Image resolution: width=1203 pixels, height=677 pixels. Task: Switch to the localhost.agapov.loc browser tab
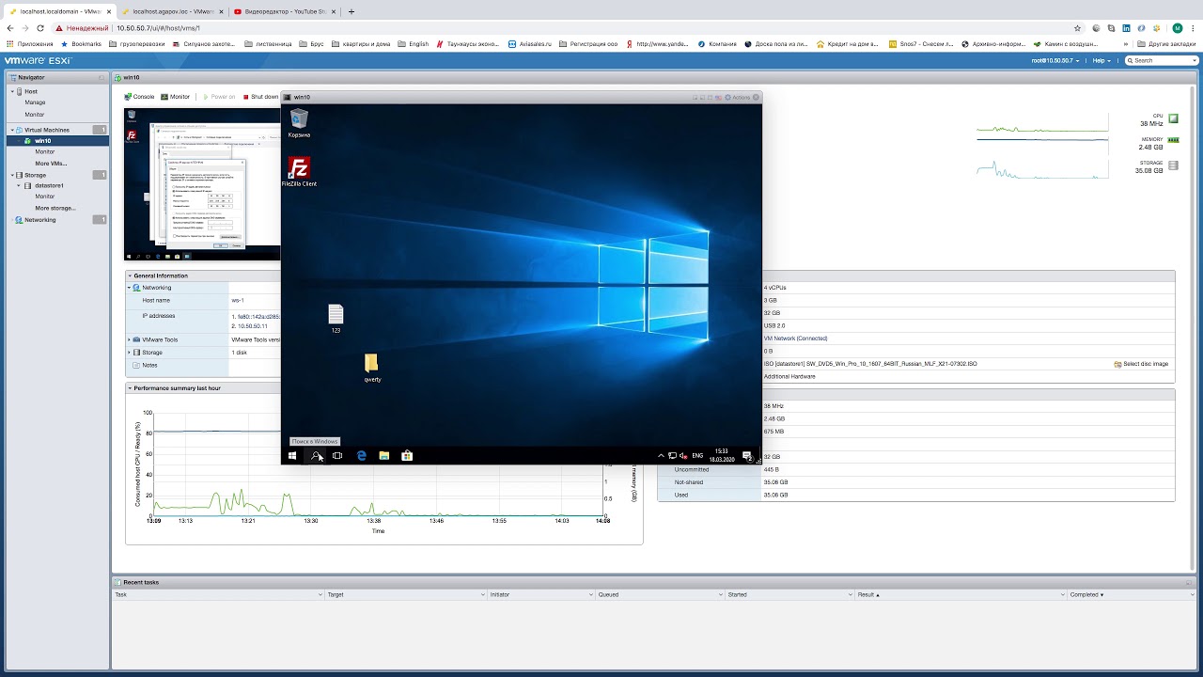pyautogui.click(x=172, y=12)
